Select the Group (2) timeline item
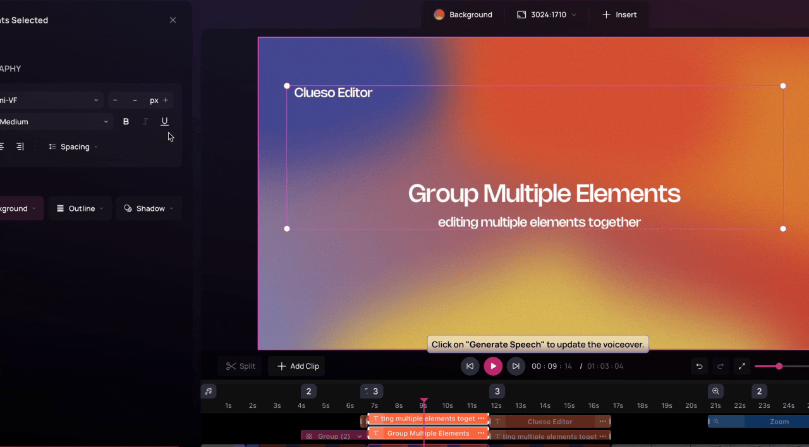This screenshot has height=447, width=809. (x=333, y=436)
